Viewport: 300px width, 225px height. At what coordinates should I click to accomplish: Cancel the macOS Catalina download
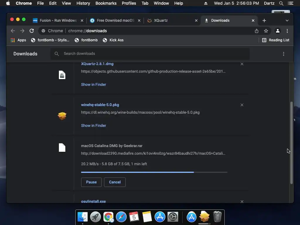click(x=115, y=182)
